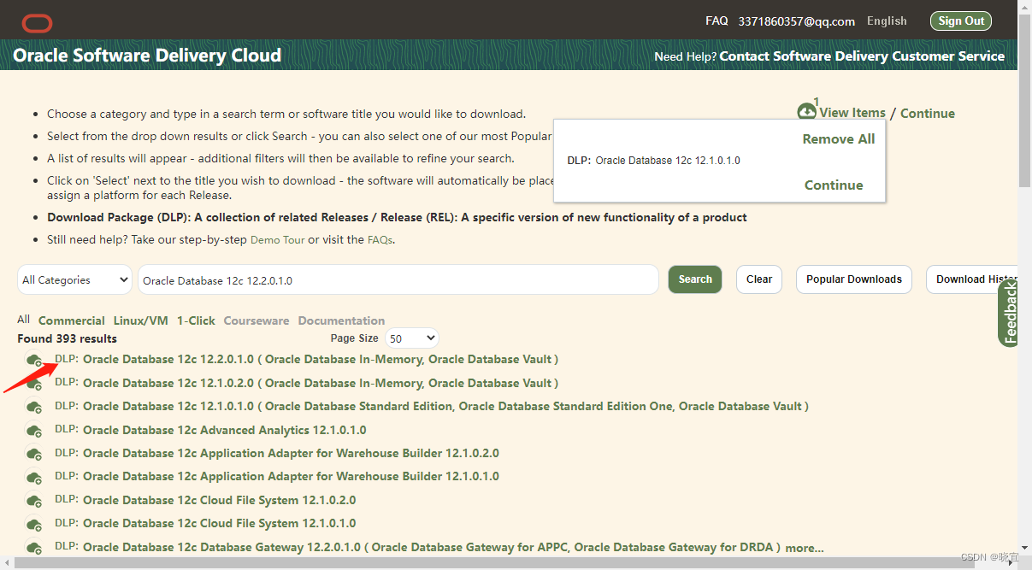Click the Clear button

(759, 279)
